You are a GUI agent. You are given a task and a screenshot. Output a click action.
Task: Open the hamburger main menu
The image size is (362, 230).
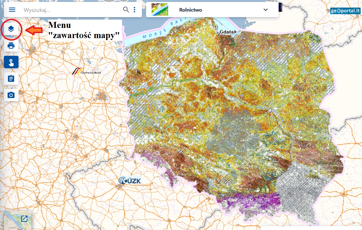click(x=12, y=10)
